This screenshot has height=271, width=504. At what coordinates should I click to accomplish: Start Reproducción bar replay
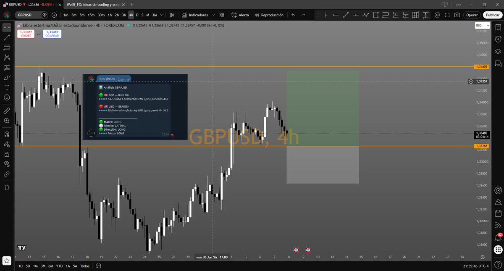(268, 15)
